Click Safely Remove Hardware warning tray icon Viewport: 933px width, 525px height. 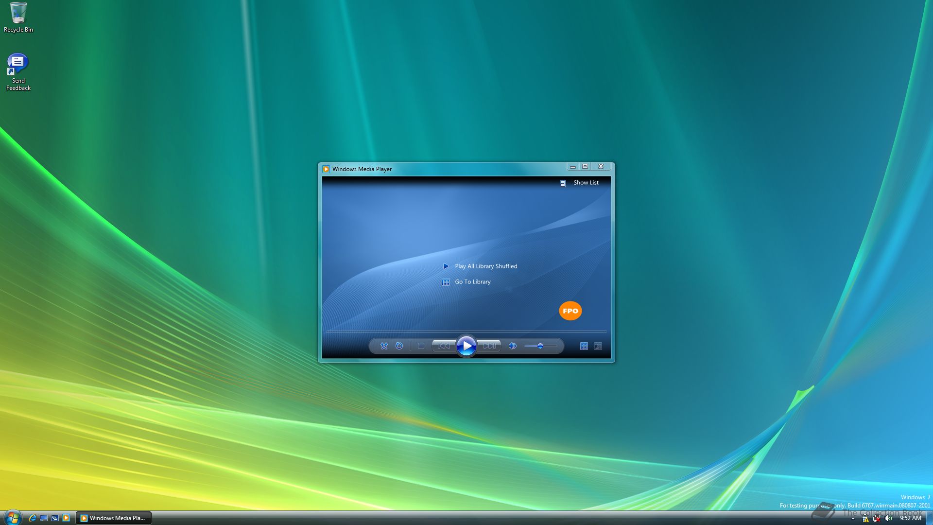point(865,519)
